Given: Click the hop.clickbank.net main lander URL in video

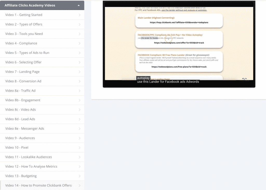Looking at the screenshot, I should click(x=179, y=23).
